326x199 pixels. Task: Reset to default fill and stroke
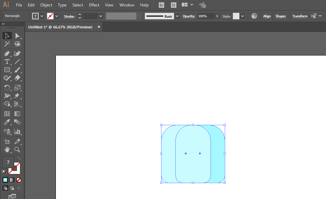(x=4, y=172)
